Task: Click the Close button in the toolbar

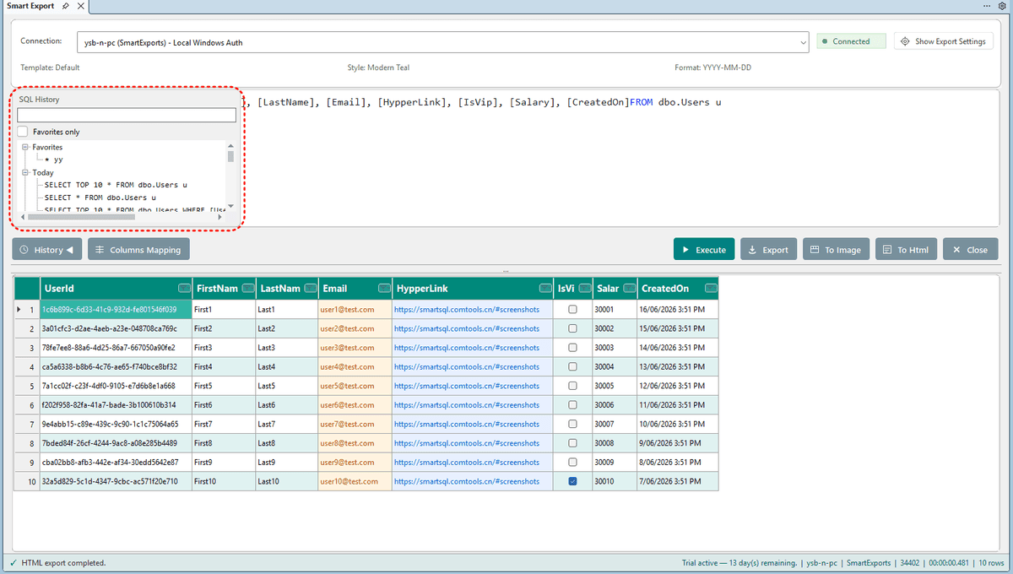Action: click(x=969, y=249)
